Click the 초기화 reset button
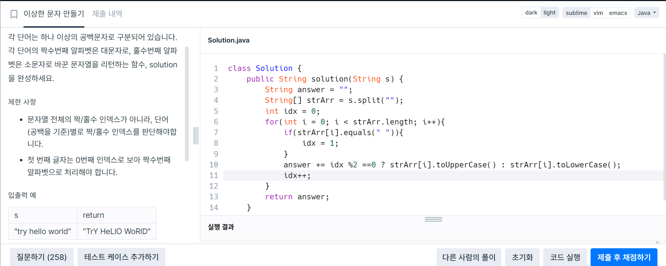 tap(522, 257)
